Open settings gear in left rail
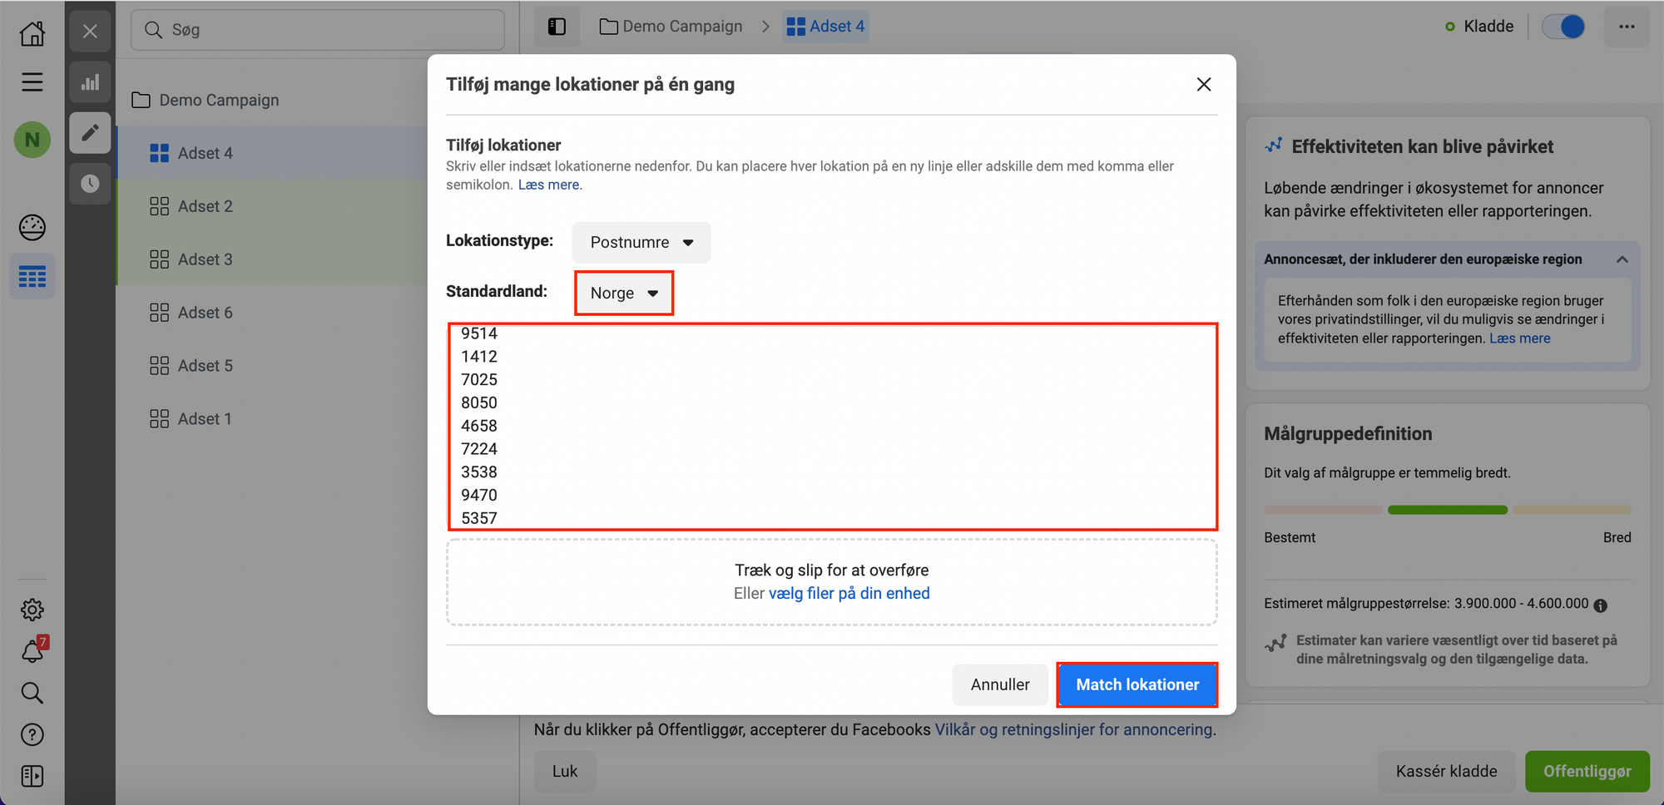The width and height of the screenshot is (1664, 805). (32, 610)
